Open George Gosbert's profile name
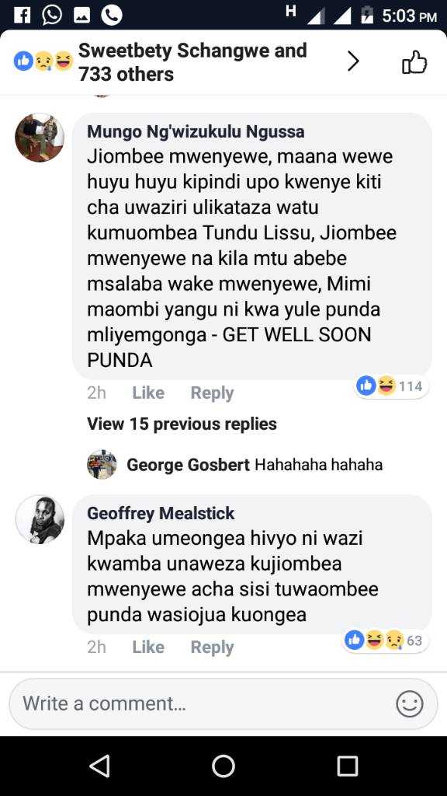Viewport: 447px width, 796px height. [x=188, y=465]
